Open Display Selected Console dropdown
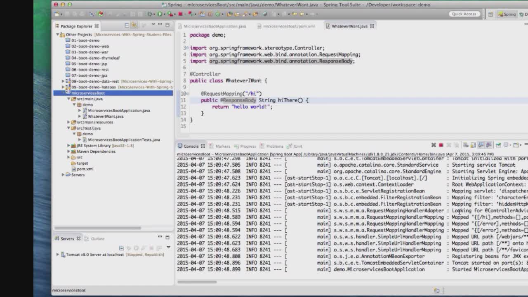 (x=510, y=145)
